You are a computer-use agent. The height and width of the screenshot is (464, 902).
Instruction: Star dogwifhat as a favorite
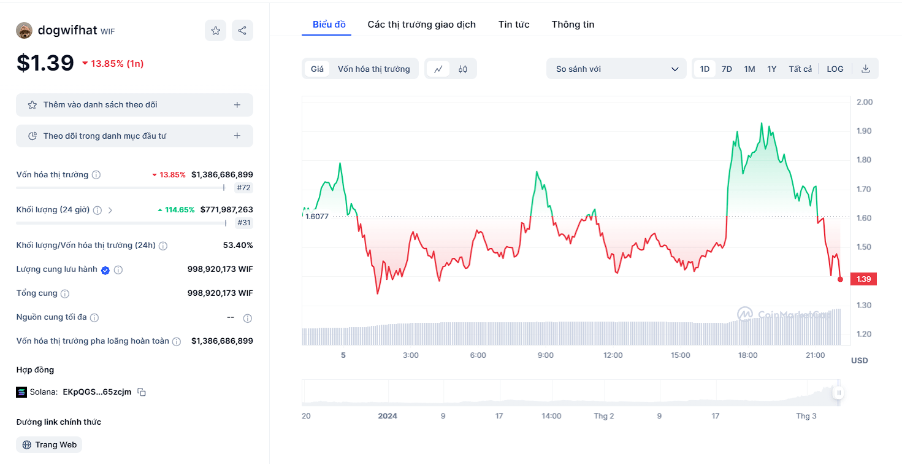click(x=215, y=31)
